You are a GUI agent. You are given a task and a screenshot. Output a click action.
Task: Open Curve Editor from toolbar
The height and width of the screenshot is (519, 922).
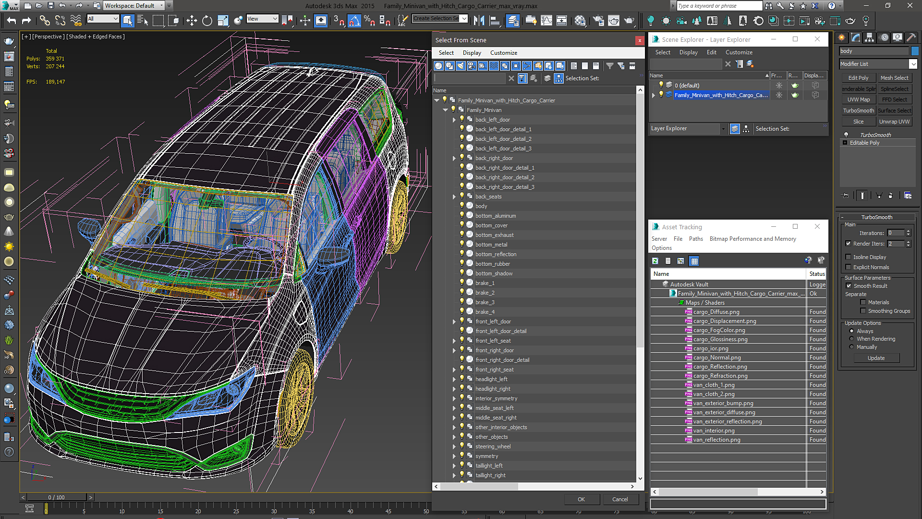(546, 20)
